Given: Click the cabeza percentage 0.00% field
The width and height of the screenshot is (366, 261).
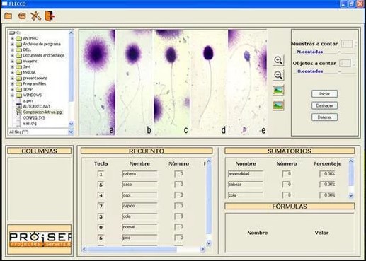Looking at the screenshot, I should pyautogui.click(x=327, y=185).
